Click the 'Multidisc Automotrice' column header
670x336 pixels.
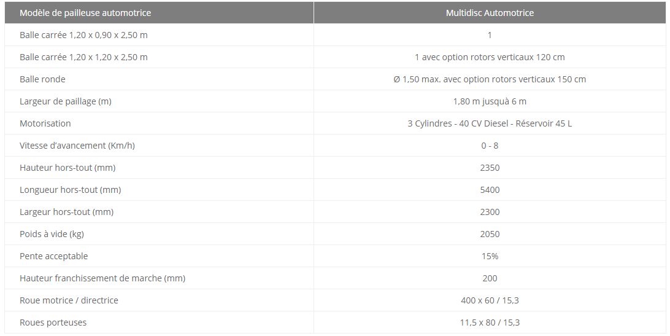(x=490, y=13)
